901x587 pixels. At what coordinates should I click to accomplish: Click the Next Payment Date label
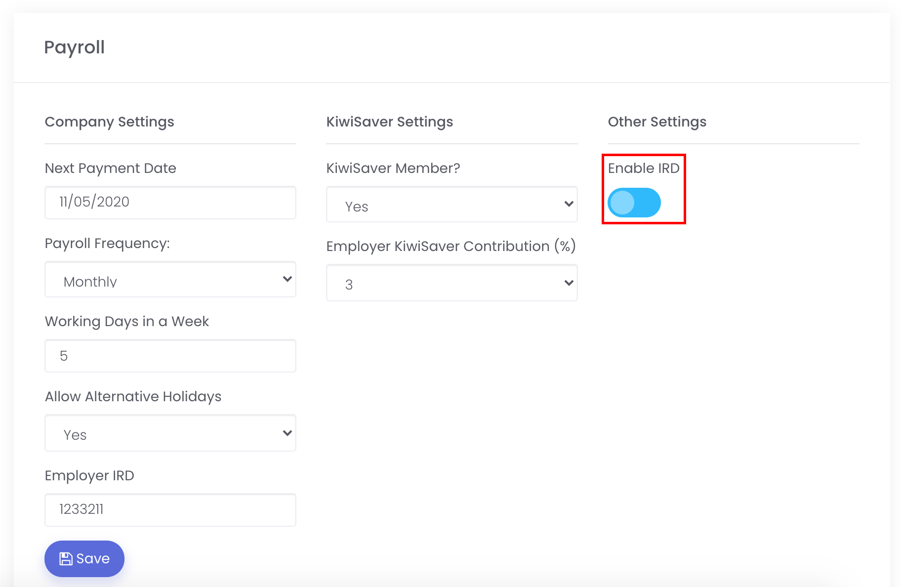[110, 168]
